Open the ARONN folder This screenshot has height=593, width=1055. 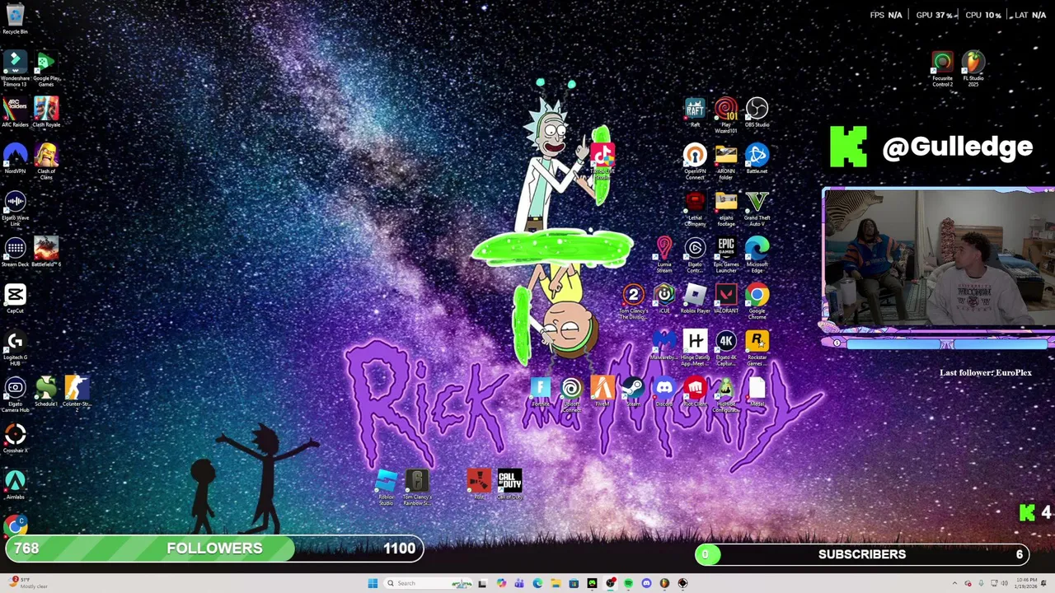(x=726, y=162)
